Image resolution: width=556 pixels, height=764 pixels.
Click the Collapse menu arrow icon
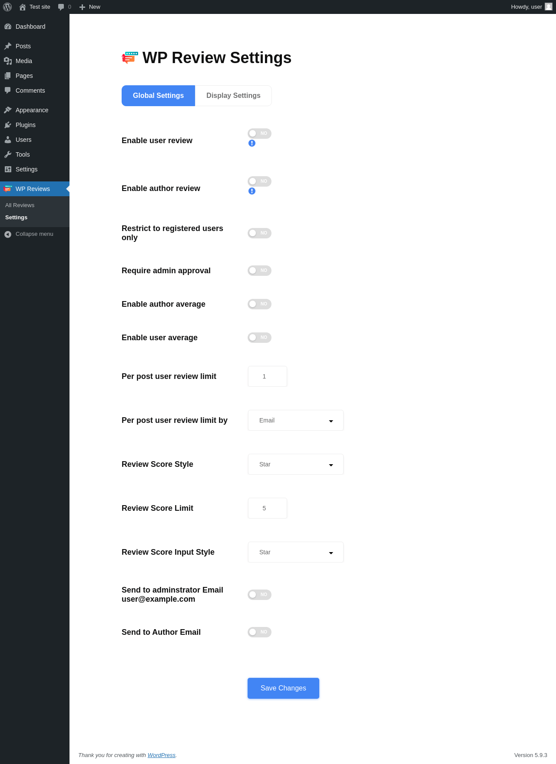pyautogui.click(x=8, y=234)
